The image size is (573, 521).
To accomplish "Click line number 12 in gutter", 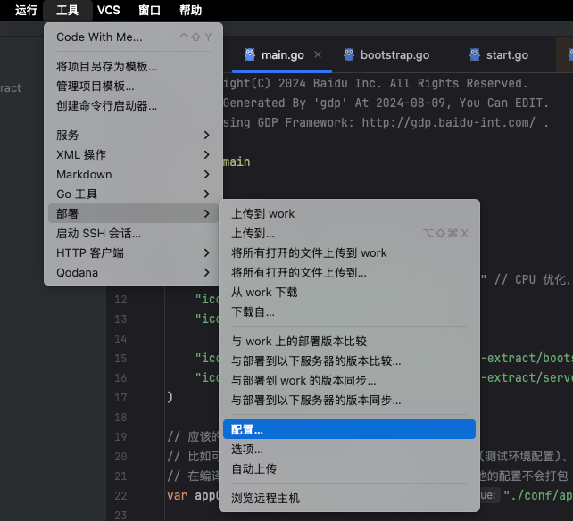I will tap(120, 300).
